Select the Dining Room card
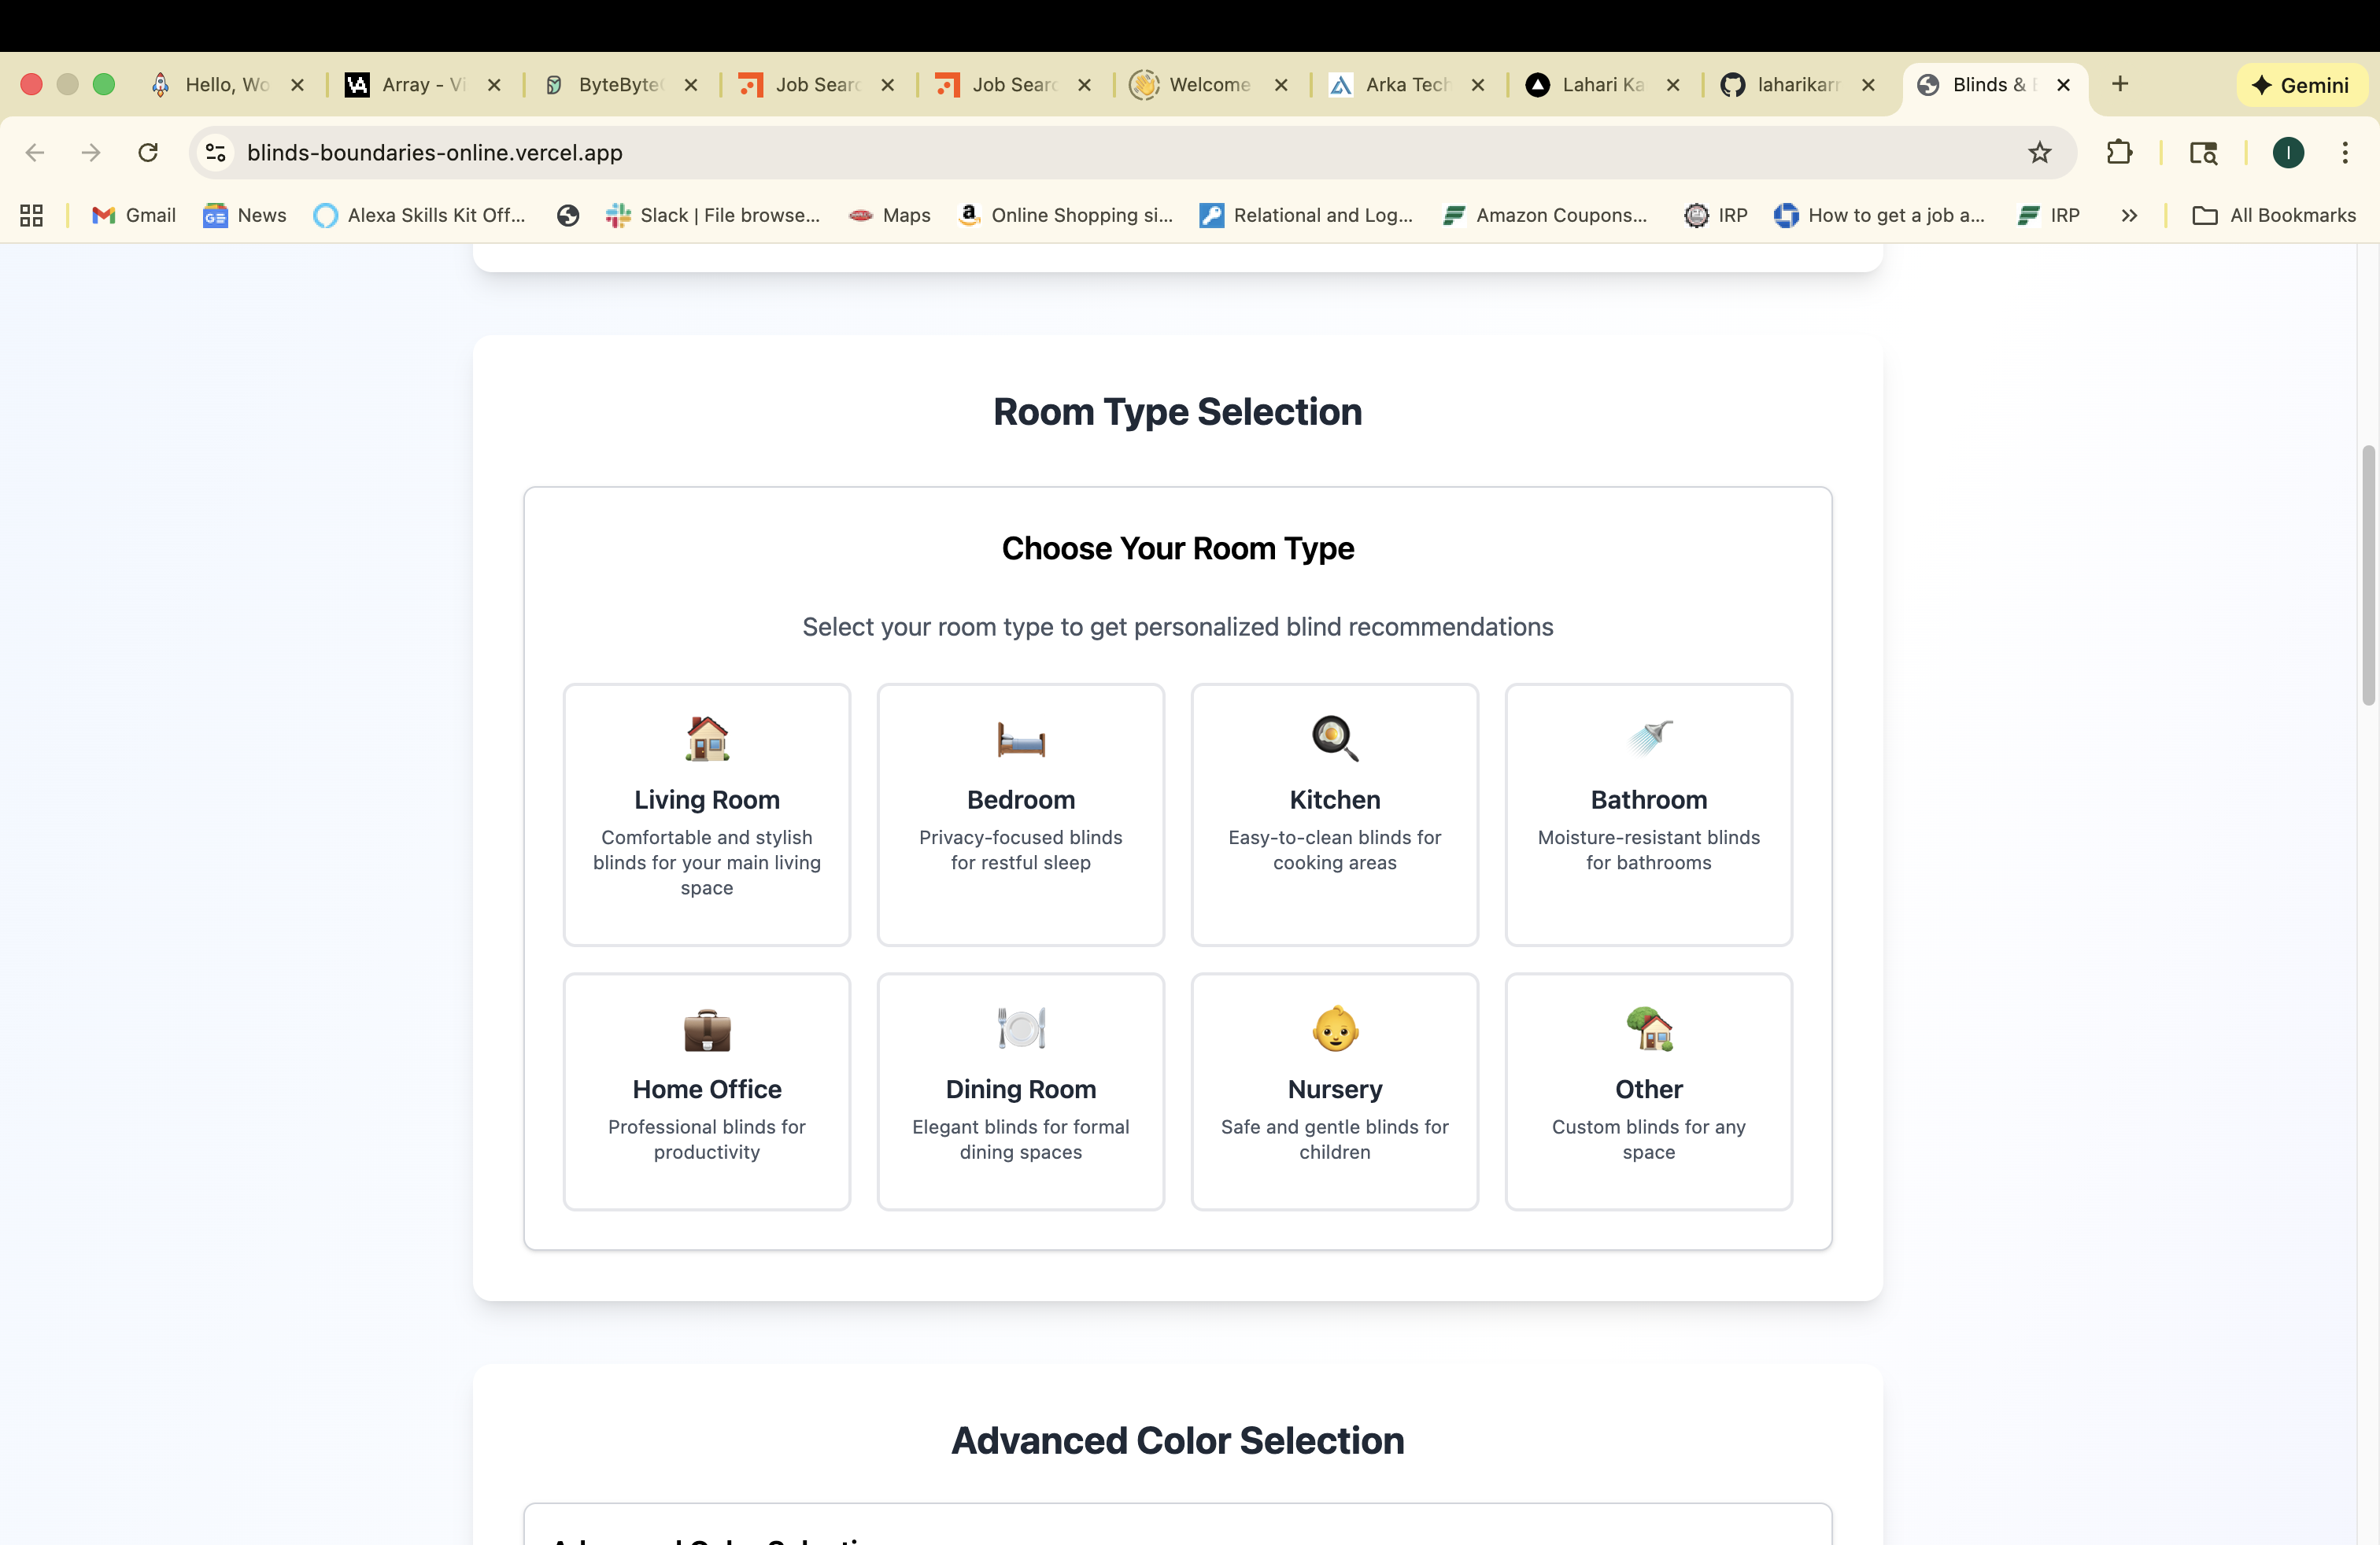Screen dimensions: 2380x1545 1020,1091
